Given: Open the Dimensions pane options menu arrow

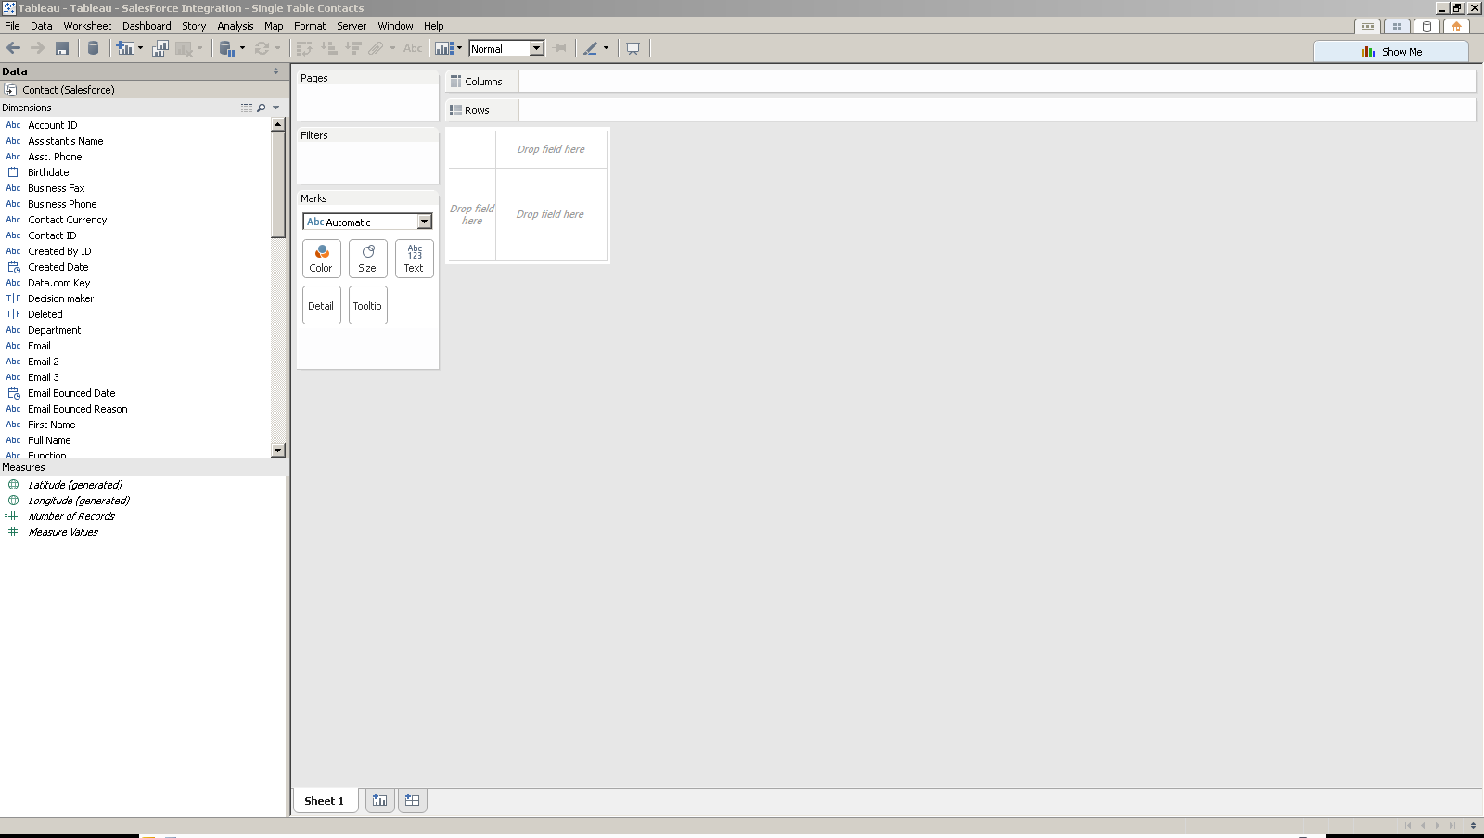Looking at the screenshot, I should (276, 108).
